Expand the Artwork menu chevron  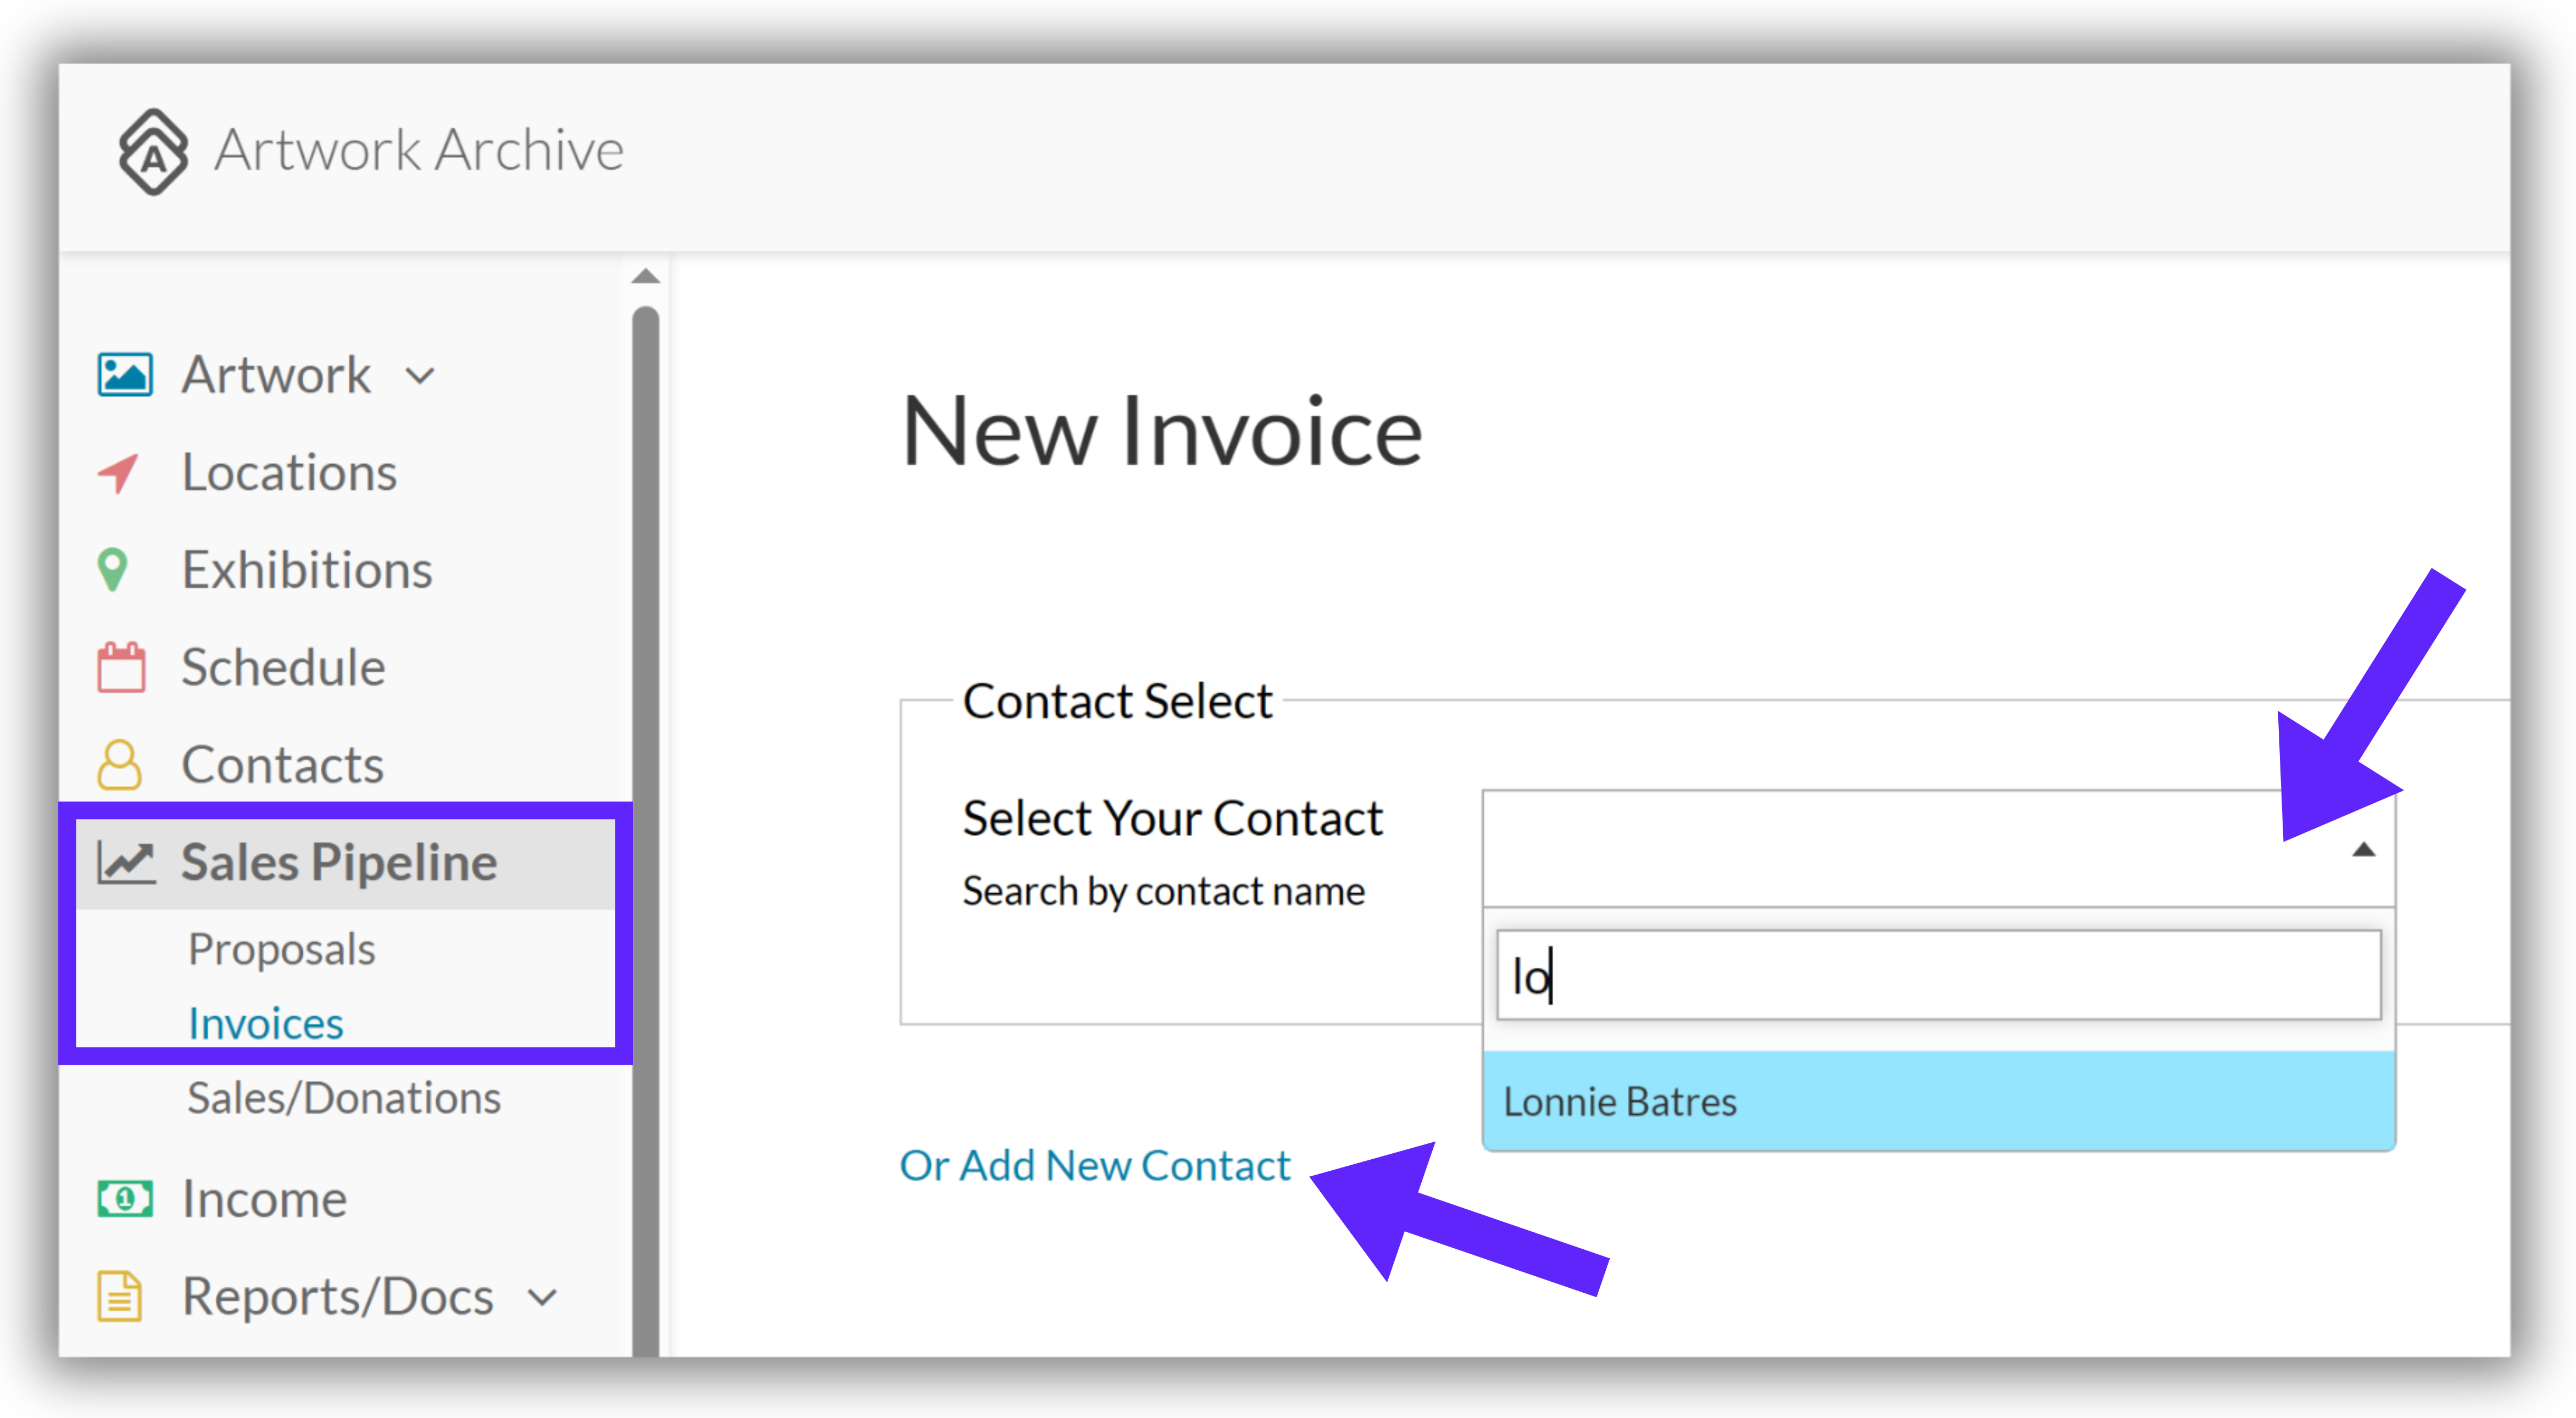pos(421,376)
